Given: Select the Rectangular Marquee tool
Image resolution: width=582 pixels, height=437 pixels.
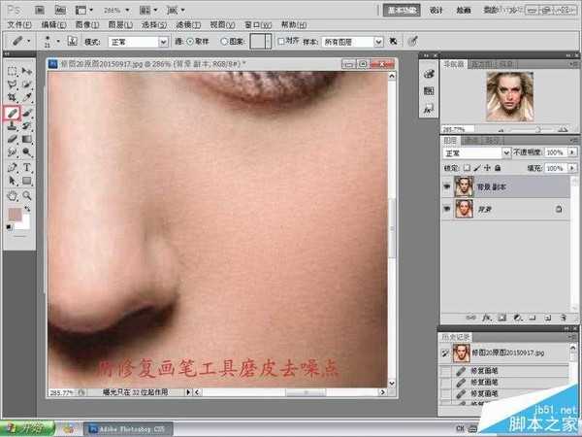Looking at the screenshot, I should (13, 71).
